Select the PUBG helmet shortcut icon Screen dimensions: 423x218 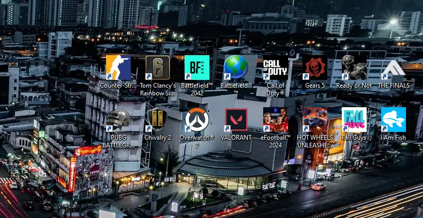click(x=118, y=120)
